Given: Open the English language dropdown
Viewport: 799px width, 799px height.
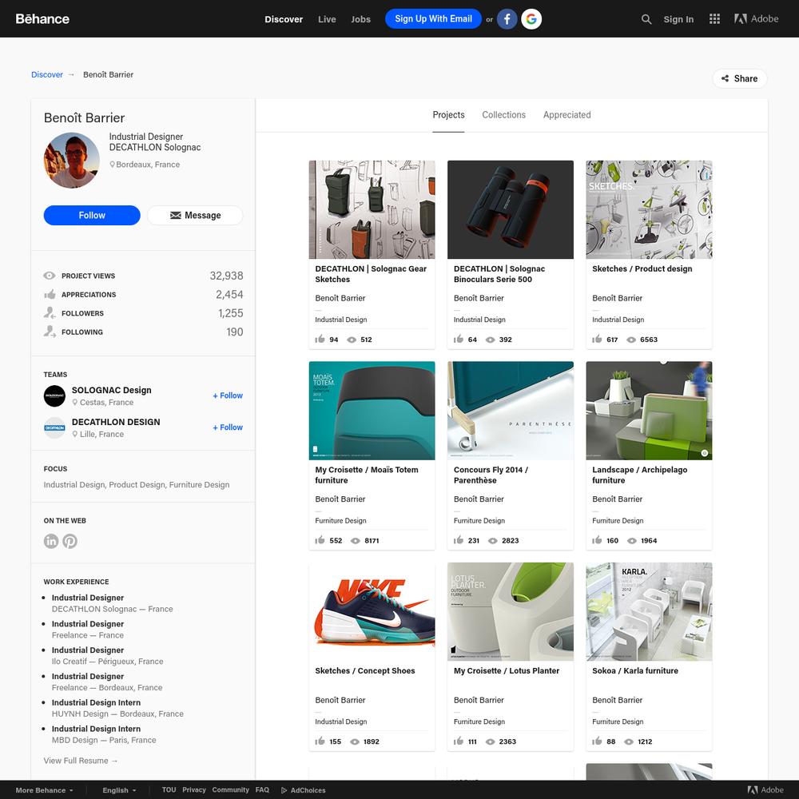Looking at the screenshot, I should (x=119, y=790).
